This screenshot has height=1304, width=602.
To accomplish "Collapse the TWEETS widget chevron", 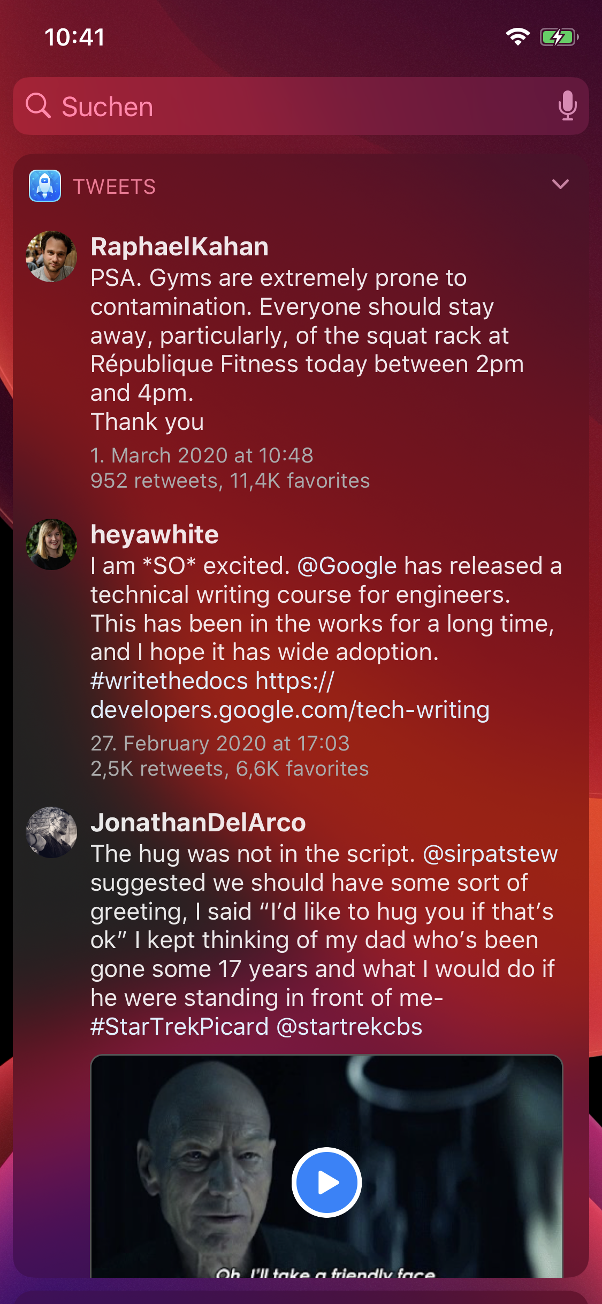I will click(560, 184).
